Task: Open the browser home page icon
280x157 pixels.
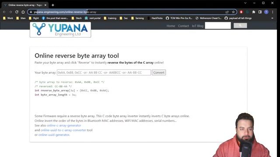Action: point(23,12)
